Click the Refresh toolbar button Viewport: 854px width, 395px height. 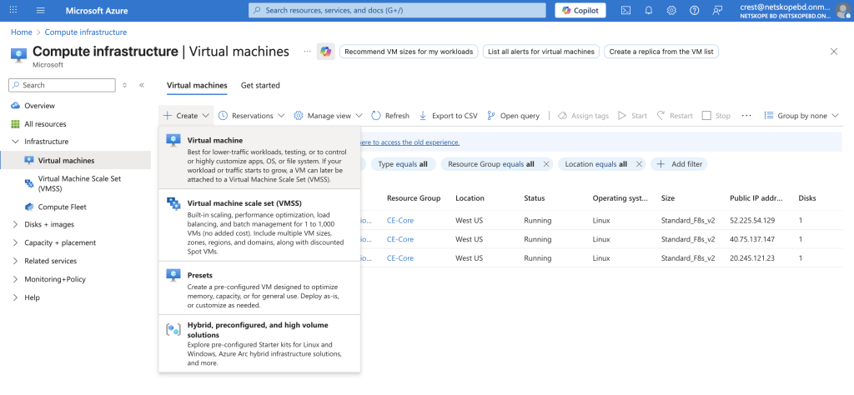390,115
